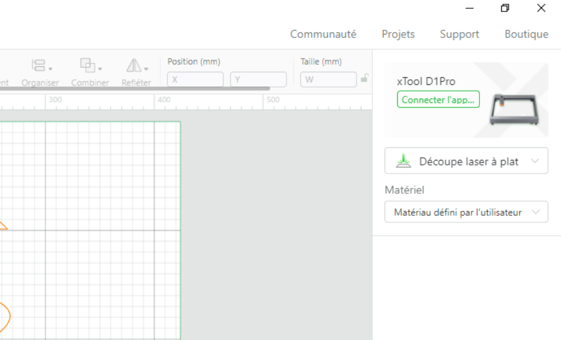The width and height of the screenshot is (561, 340).
Task: Click the Matériel label
Action: (404, 190)
